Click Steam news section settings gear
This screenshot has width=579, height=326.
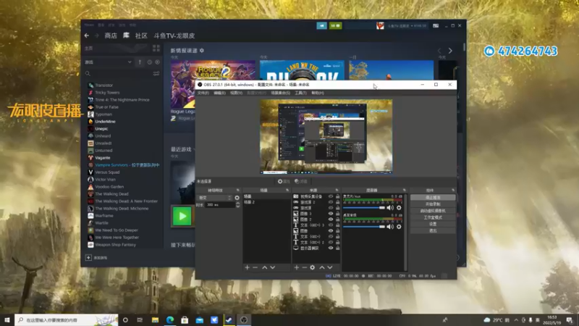202,50
